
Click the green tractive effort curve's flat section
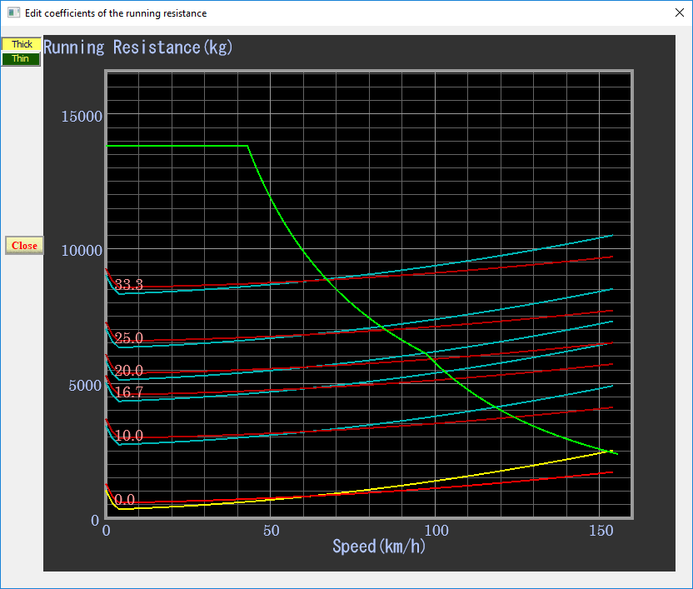tap(177, 146)
